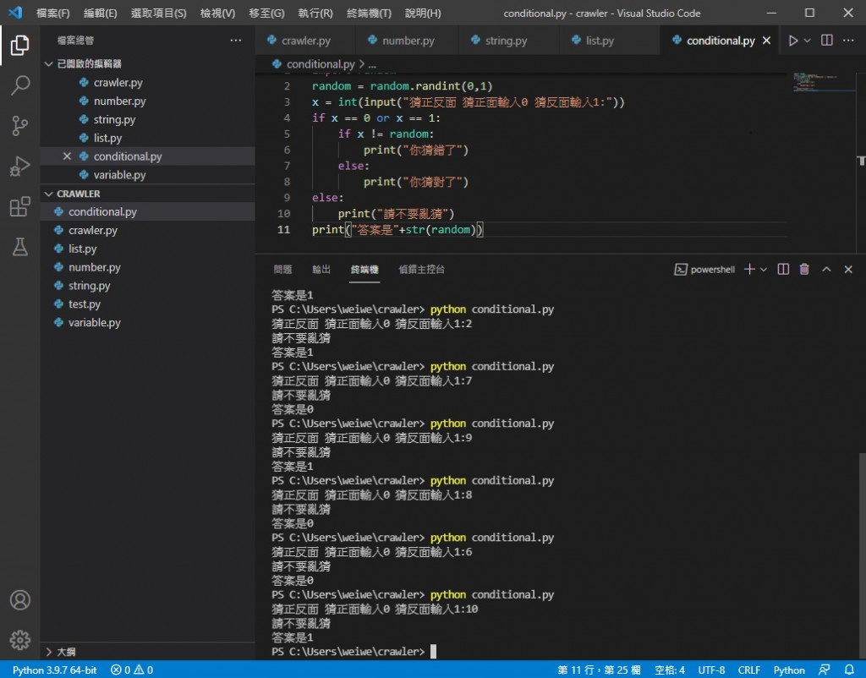This screenshot has width=866, height=678.
Task: Open the Selection menu (選取項目)
Action: (x=158, y=13)
